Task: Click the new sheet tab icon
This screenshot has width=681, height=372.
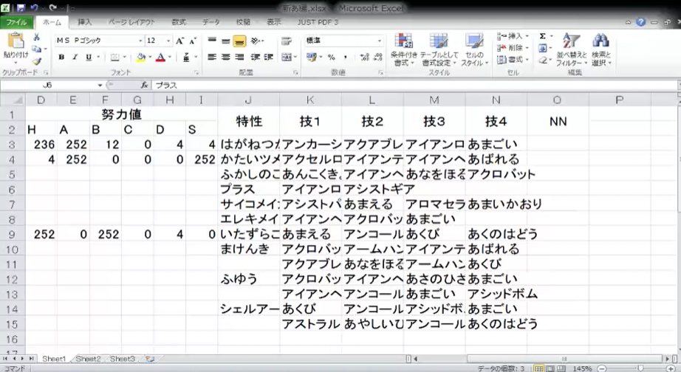Action: [150, 359]
